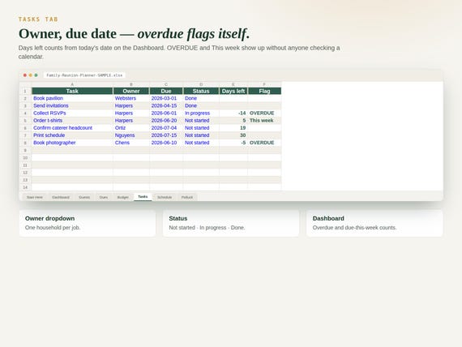
Task: Select the Days left header cell
Action: pyautogui.click(x=233, y=91)
